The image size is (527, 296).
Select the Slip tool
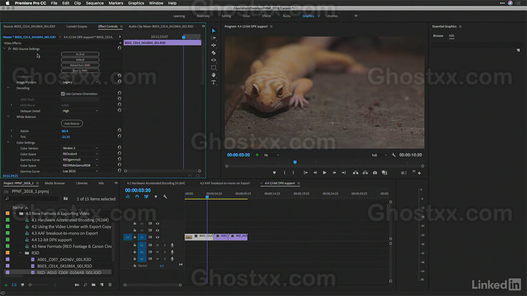[213, 60]
